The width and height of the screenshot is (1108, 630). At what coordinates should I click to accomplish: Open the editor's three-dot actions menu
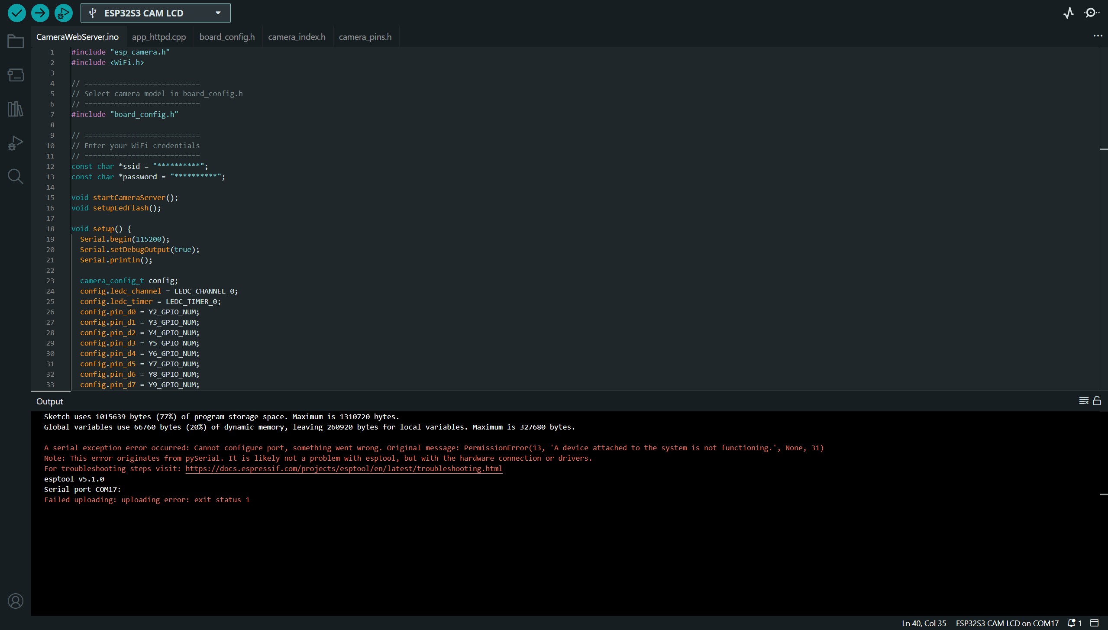click(x=1098, y=36)
